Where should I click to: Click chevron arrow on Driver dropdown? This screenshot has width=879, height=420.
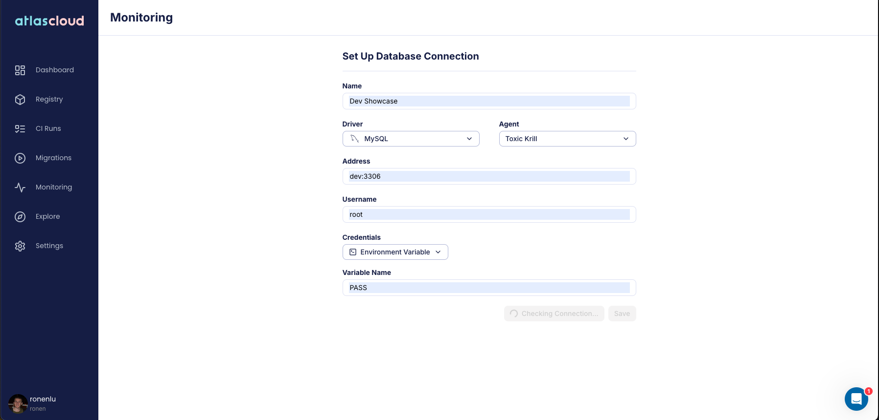click(469, 139)
